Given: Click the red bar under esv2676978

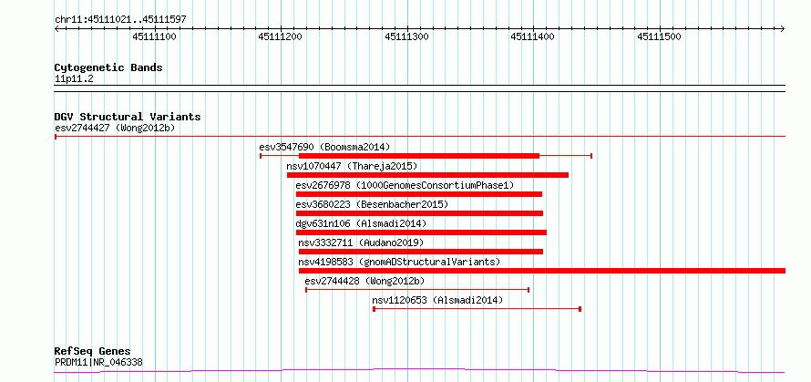Looking at the screenshot, I should 419,194.
